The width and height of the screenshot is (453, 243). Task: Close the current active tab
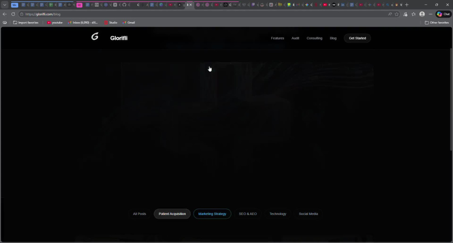(x=191, y=5)
